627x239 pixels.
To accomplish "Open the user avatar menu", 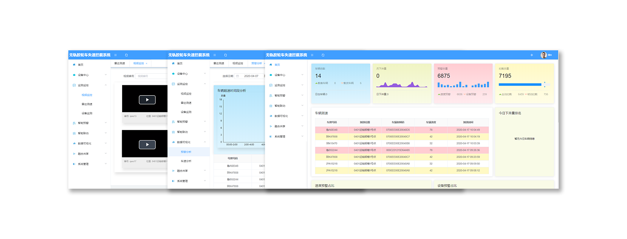I will [544, 55].
